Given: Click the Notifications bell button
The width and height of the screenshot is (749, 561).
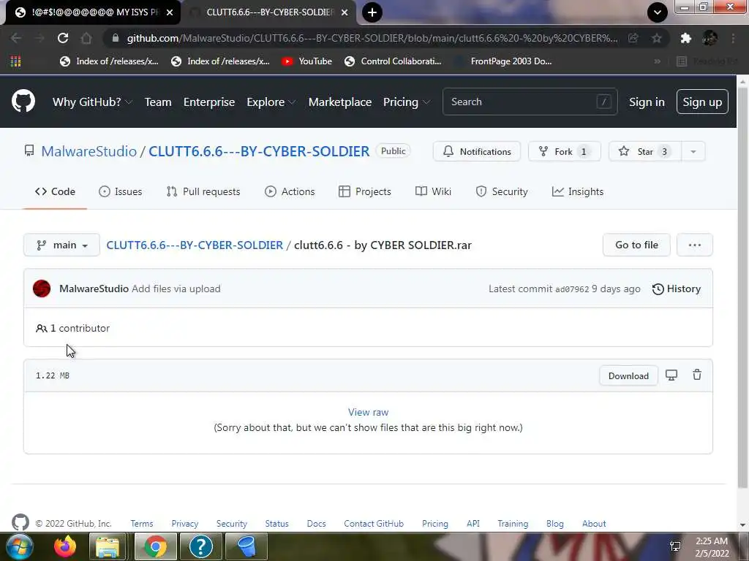Looking at the screenshot, I should click(477, 151).
